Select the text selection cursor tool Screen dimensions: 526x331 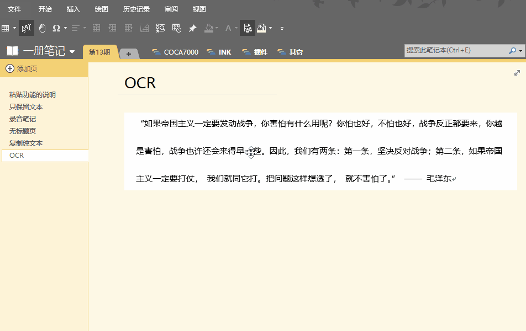point(26,28)
